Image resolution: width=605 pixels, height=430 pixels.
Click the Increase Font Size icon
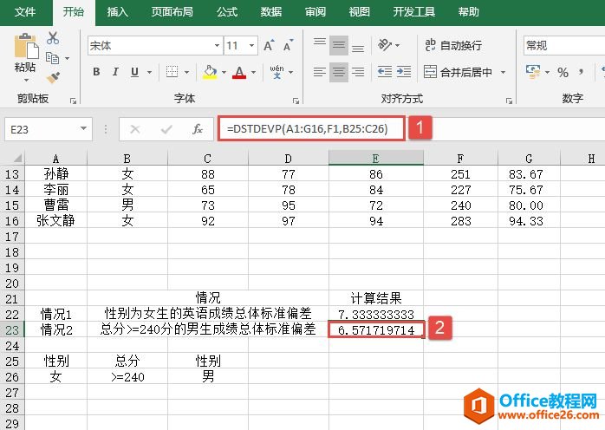pos(268,46)
